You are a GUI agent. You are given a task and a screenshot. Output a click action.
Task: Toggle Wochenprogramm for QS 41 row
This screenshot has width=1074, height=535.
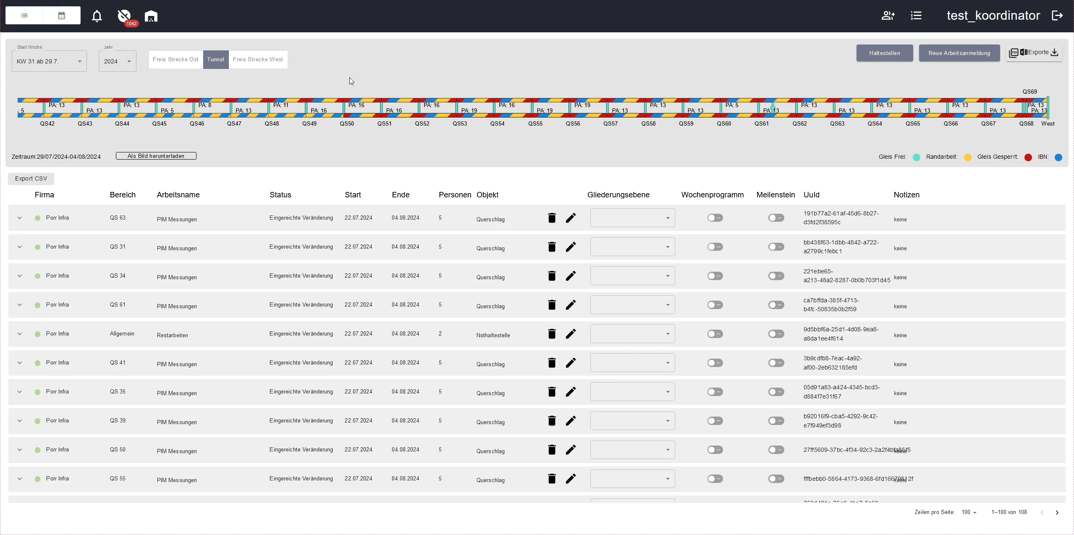point(715,363)
